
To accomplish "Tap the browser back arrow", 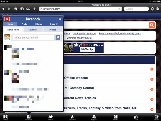I will pyautogui.click(x=3, y=9).
